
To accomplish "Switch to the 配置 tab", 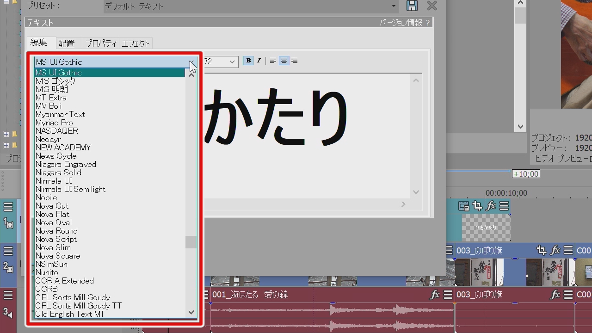I will point(66,43).
